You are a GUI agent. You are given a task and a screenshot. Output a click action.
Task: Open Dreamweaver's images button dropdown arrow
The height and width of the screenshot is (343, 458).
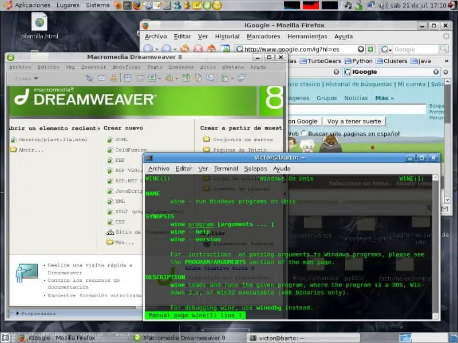160,78
